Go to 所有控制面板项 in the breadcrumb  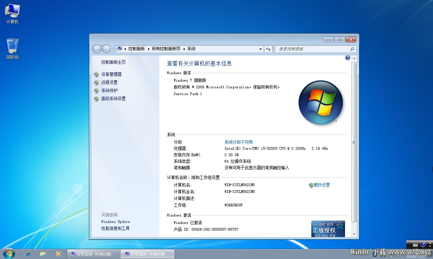coord(166,49)
